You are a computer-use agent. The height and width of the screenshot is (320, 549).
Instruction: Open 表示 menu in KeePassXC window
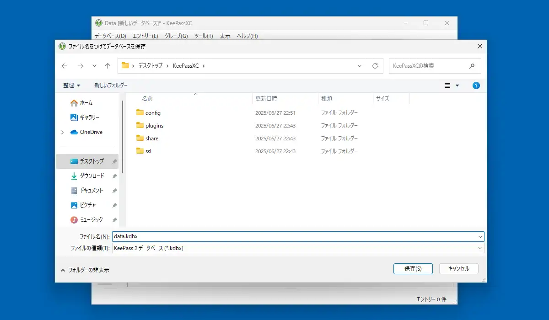225,36
